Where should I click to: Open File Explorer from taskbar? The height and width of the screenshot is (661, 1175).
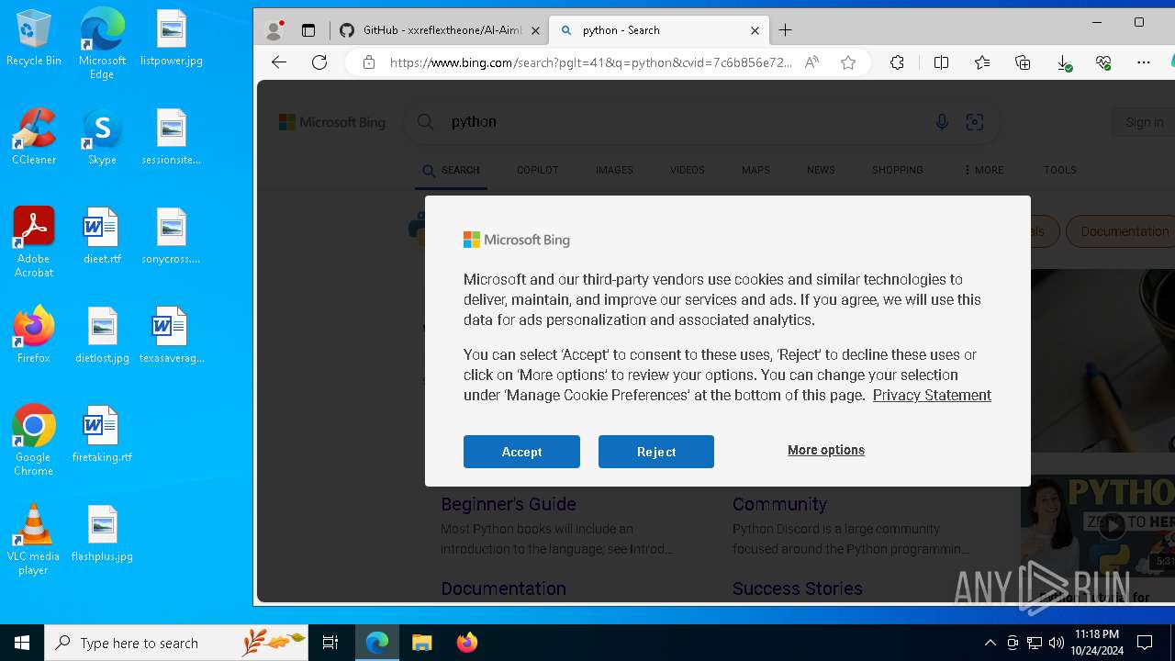tap(422, 643)
